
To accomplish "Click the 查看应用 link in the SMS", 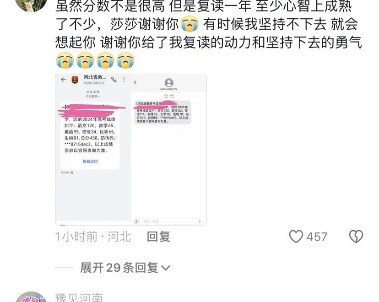I will point(90,162).
